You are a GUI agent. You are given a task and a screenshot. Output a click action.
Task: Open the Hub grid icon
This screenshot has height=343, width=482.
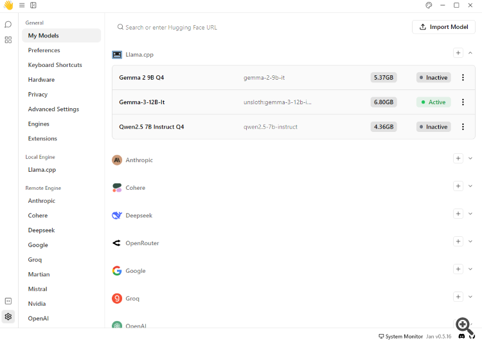click(8, 40)
